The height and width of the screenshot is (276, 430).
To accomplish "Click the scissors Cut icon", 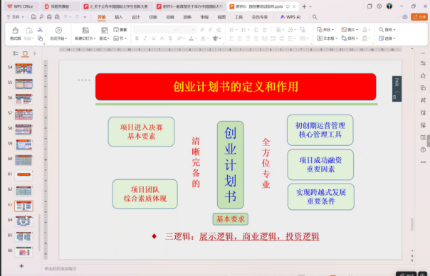I will pos(40,30).
